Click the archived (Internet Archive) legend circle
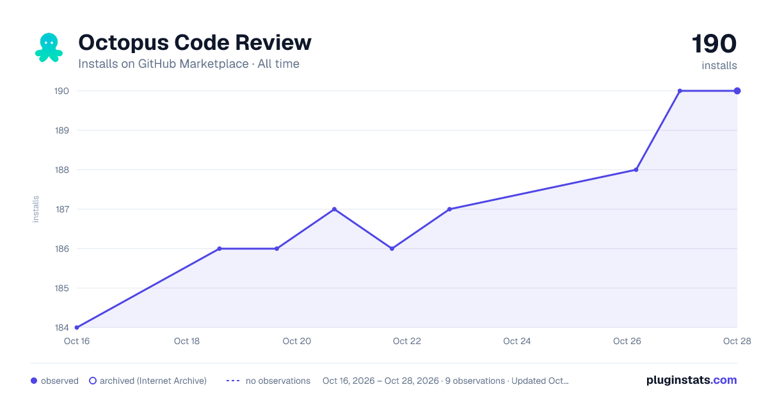Image resolution: width=768 pixels, height=403 pixels. click(93, 381)
